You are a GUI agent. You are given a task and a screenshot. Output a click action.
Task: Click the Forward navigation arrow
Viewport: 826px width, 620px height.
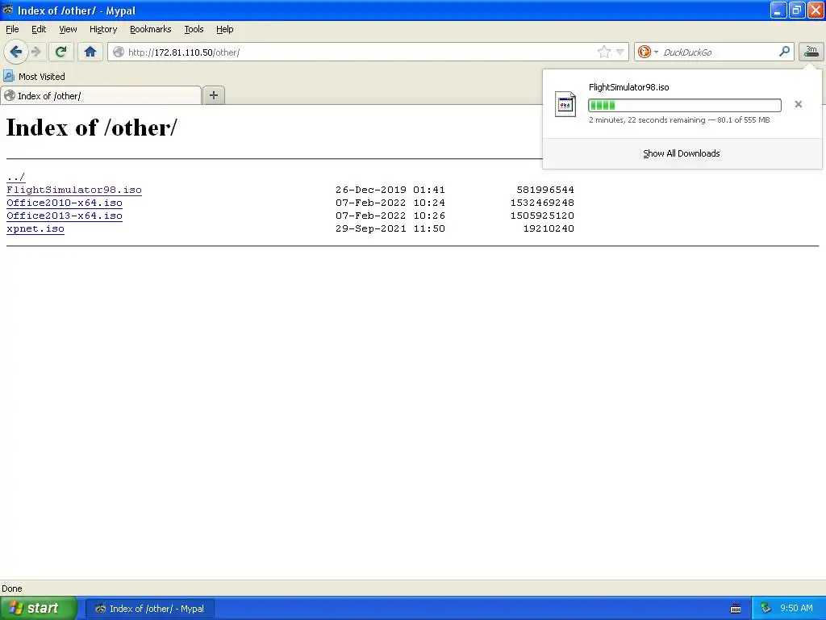point(35,52)
